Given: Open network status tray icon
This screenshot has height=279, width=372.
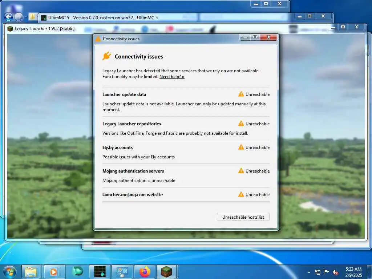Looking at the screenshot, I should pos(318,272).
